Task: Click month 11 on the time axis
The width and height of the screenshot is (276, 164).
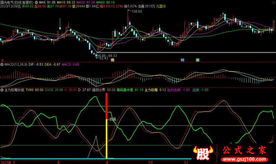Action: click(186, 162)
